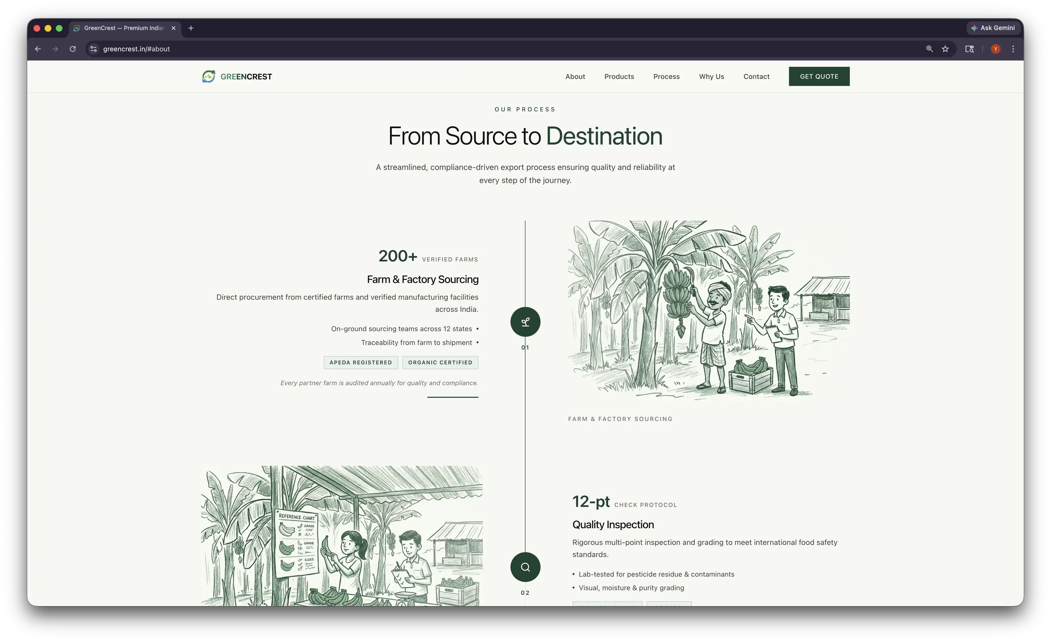This screenshot has height=642, width=1051.
Task: Click 'Every partner farm is audited annually' note
Action: [379, 383]
